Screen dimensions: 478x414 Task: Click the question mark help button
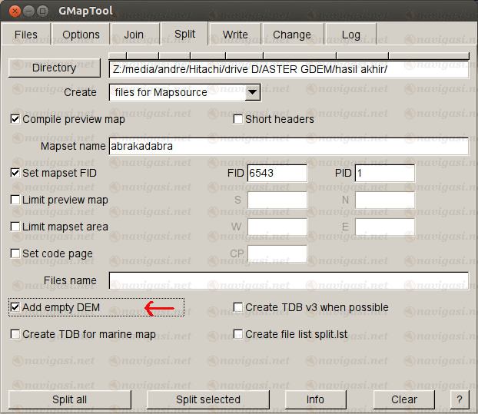(459, 399)
